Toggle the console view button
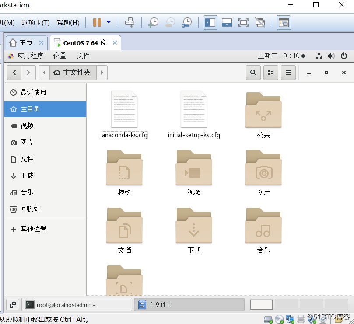This screenshot has height=324, width=354. [x=284, y=22]
